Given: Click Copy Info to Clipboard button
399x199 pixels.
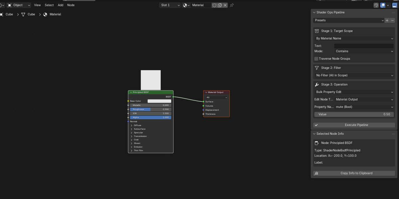Looking at the screenshot, I should 354,173.
